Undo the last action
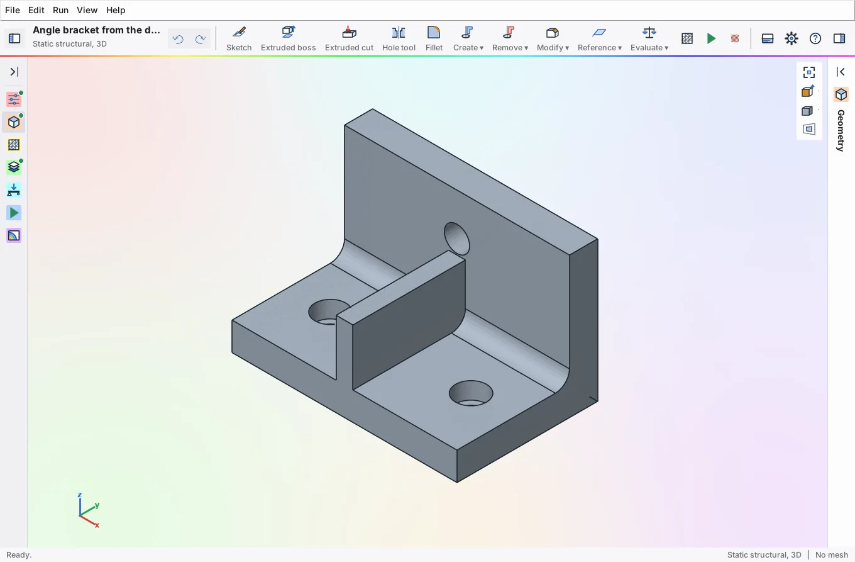The height and width of the screenshot is (562, 855). tap(179, 40)
